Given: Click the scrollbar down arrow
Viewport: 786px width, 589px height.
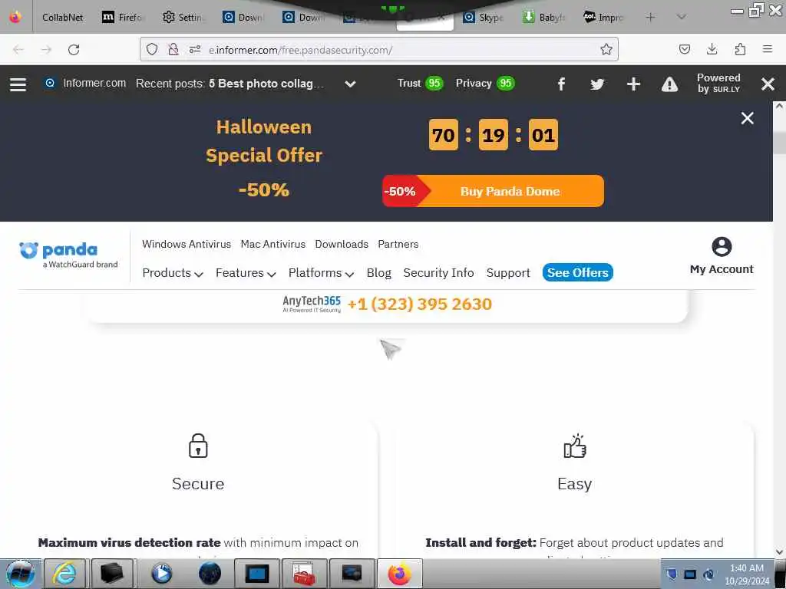Looking at the screenshot, I should coord(779,552).
